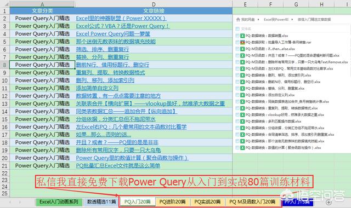Select row 13 header

5,103
